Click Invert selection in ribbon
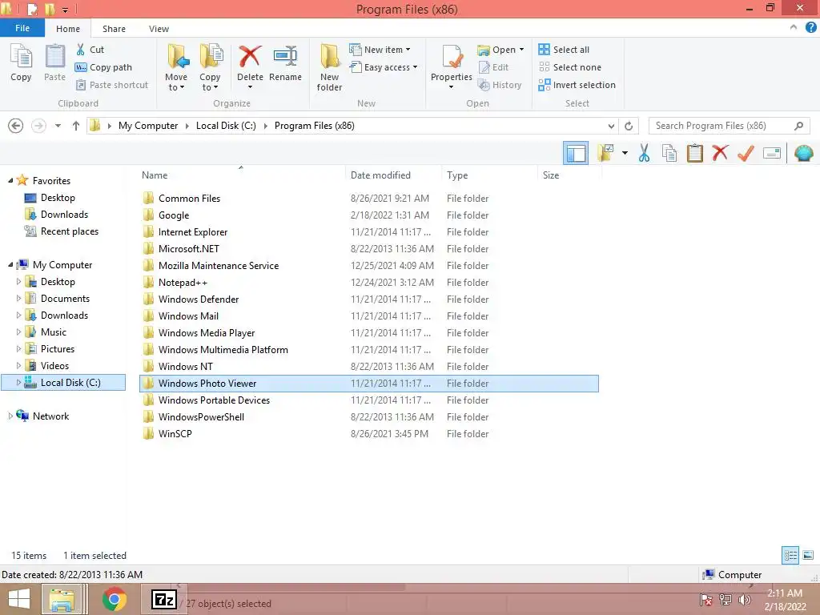The width and height of the screenshot is (820, 615). [x=577, y=85]
